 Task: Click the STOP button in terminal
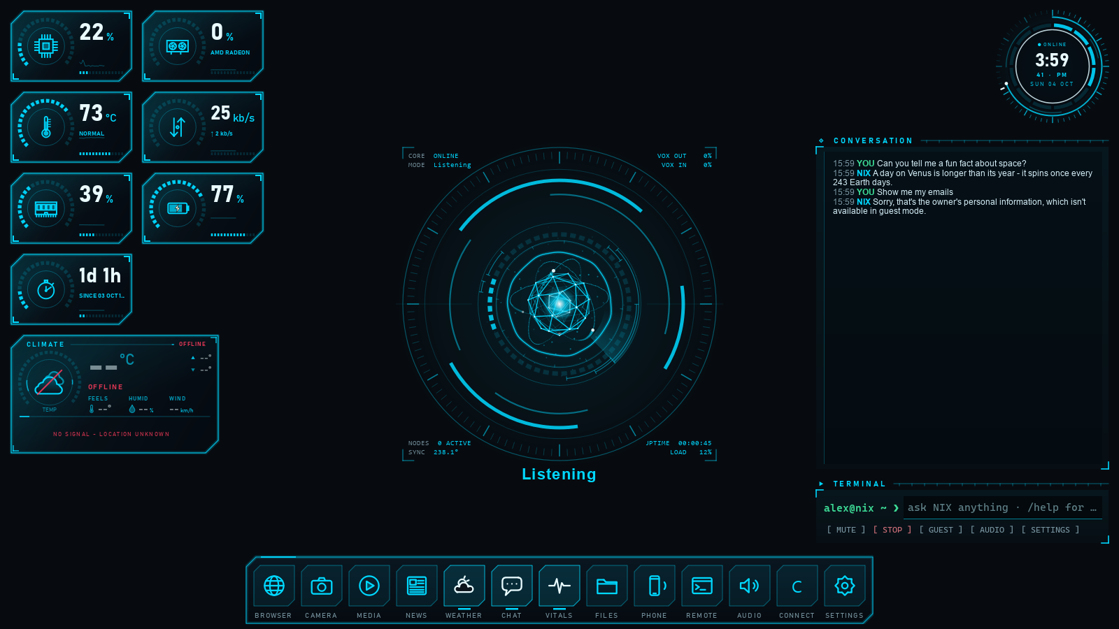[x=892, y=530]
